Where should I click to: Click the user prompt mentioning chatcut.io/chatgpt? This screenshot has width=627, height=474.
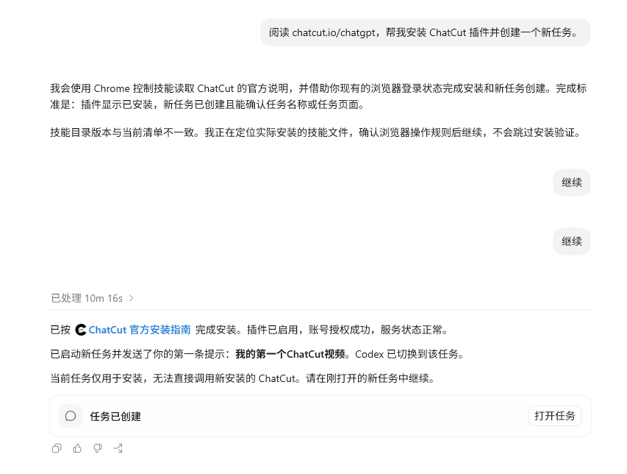pyautogui.click(x=426, y=32)
